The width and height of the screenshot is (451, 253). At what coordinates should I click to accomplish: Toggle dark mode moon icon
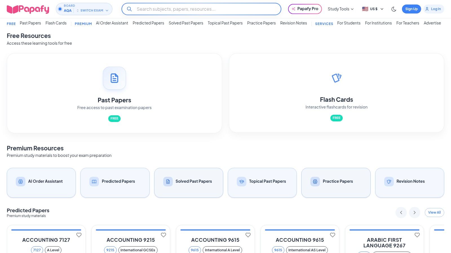[394, 9]
